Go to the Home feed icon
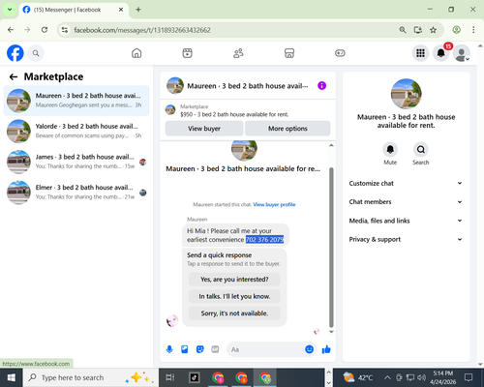 (x=136, y=53)
